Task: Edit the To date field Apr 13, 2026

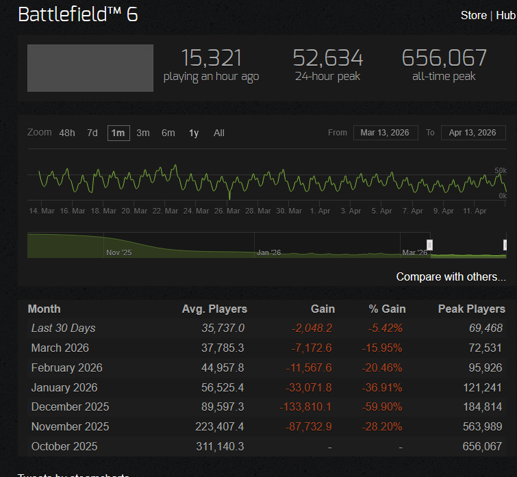Action: 473,133
